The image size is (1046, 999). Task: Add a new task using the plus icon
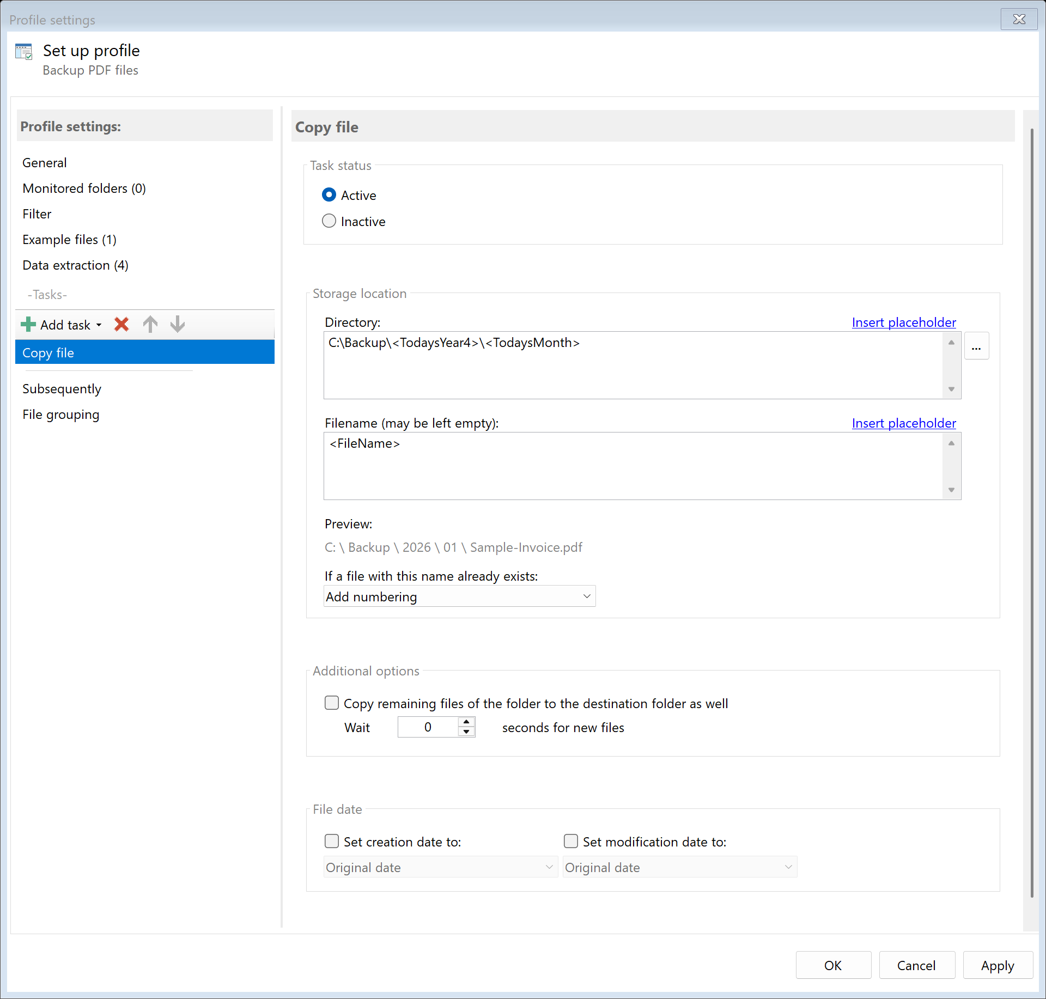(x=28, y=324)
